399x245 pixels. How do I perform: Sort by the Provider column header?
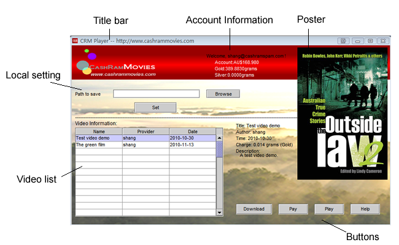pyautogui.click(x=145, y=132)
